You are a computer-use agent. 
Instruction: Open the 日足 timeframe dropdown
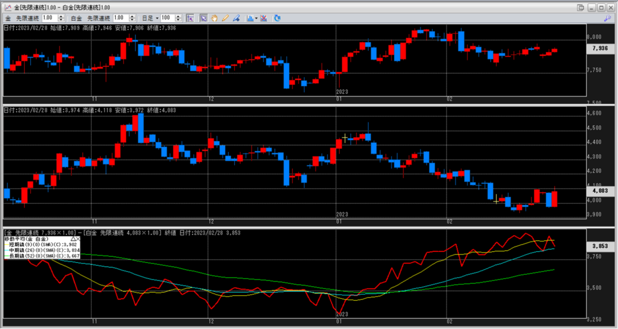pos(157,18)
